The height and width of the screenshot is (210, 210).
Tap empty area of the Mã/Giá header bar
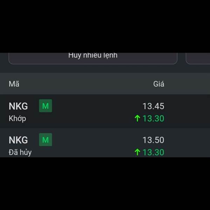[86, 84]
